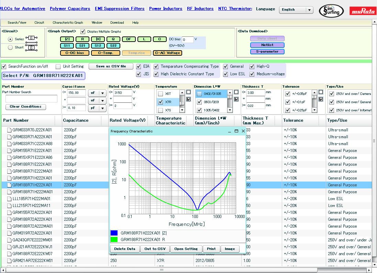The width and height of the screenshot is (377, 273).
Task: Click the Clear Conditions button
Action: (25, 107)
